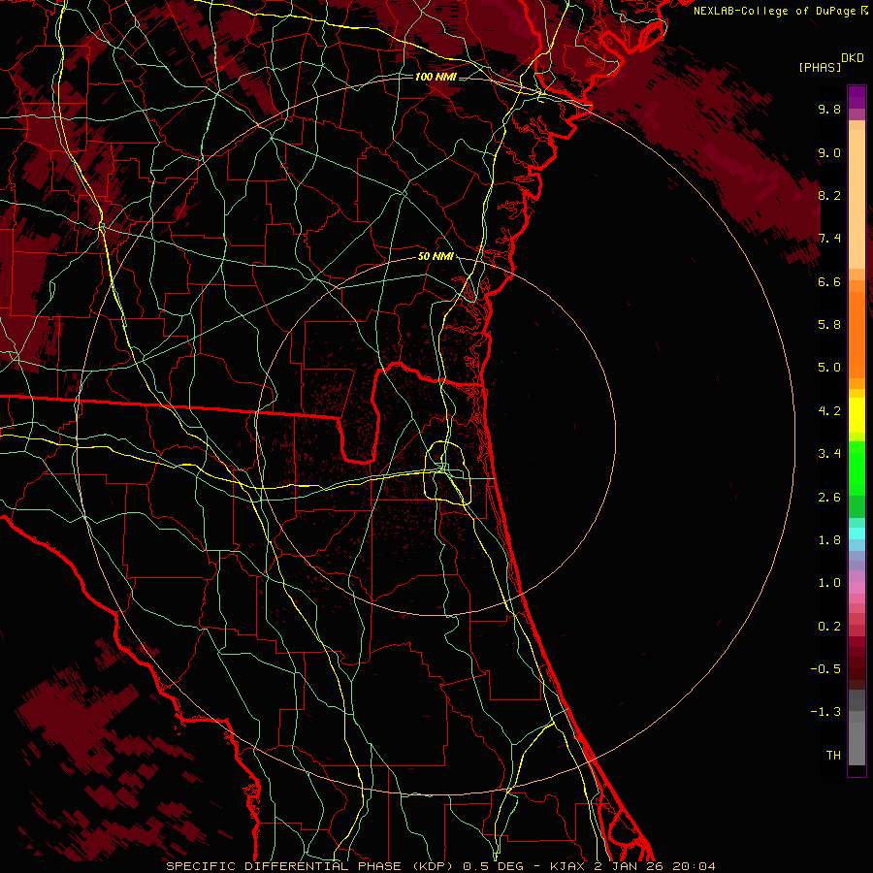The height and width of the screenshot is (873, 873).
Task: Select the 1.8 legend value
Action: [x=829, y=540]
